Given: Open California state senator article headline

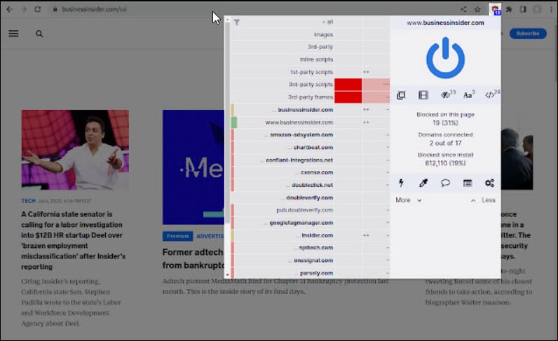Looking at the screenshot, I should click(74, 240).
